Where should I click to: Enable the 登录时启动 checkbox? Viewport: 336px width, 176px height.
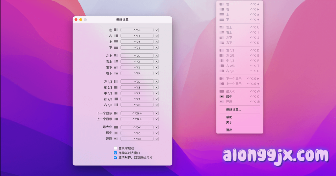[x=115, y=148]
